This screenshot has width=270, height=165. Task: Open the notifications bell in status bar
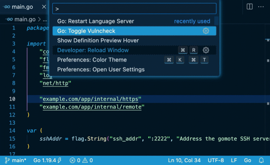pos(261,160)
